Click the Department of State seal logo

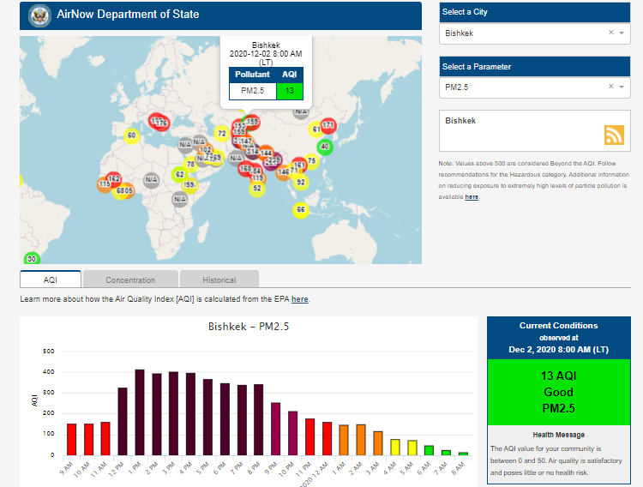[39, 15]
